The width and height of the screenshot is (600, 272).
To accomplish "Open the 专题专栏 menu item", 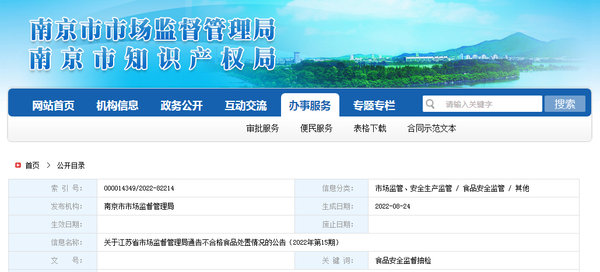I will click(374, 105).
